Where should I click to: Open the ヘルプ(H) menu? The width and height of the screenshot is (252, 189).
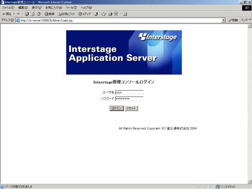click(86, 7)
